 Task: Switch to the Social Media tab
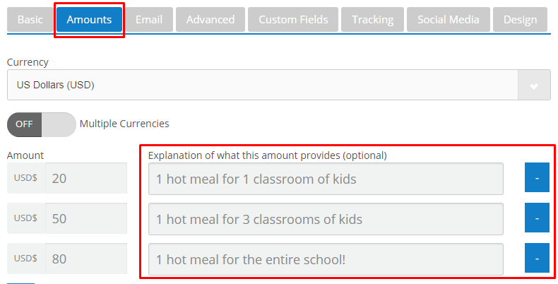448,20
